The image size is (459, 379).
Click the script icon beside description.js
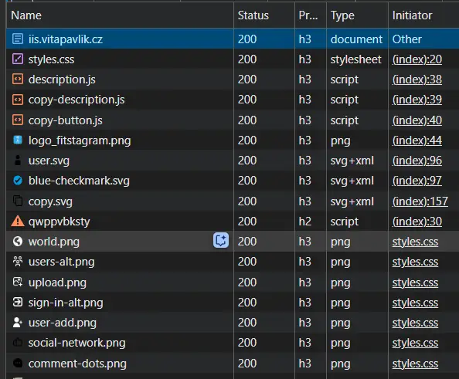(x=18, y=79)
